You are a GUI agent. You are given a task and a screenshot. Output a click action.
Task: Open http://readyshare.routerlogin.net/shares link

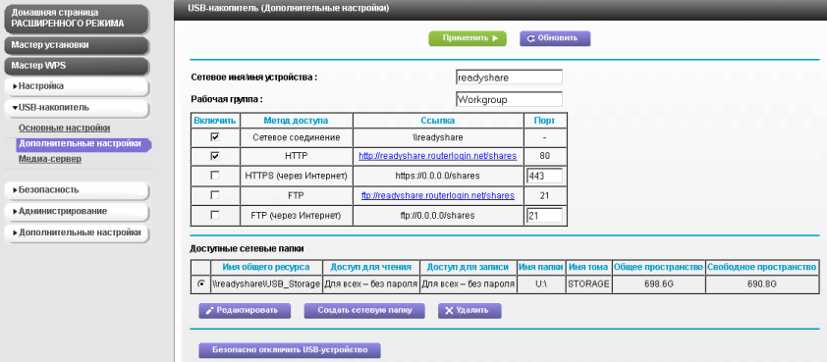438,156
